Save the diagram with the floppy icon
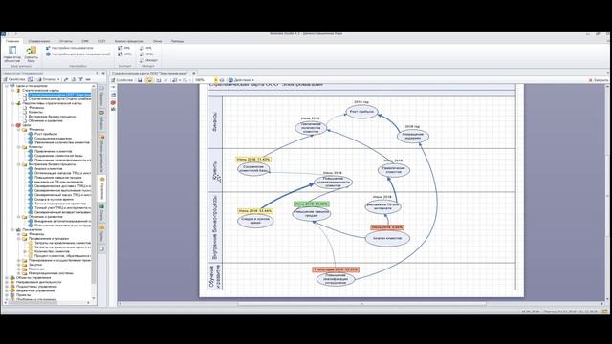The height and width of the screenshot is (344, 612). (140, 80)
